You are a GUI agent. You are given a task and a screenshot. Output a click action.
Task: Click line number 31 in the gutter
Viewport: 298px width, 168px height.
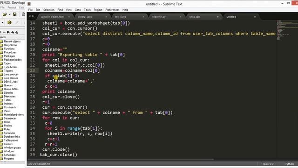(33, 112)
